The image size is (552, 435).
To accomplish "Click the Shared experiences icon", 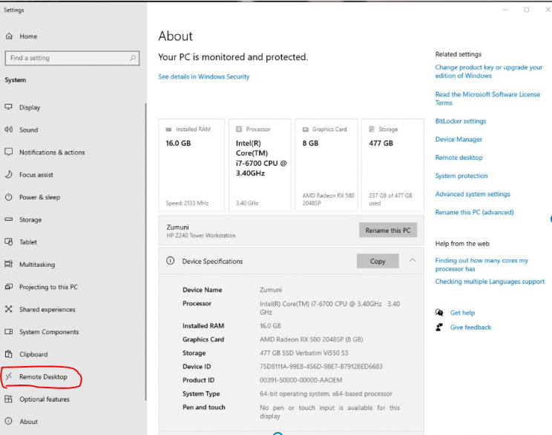I will [8, 309].
